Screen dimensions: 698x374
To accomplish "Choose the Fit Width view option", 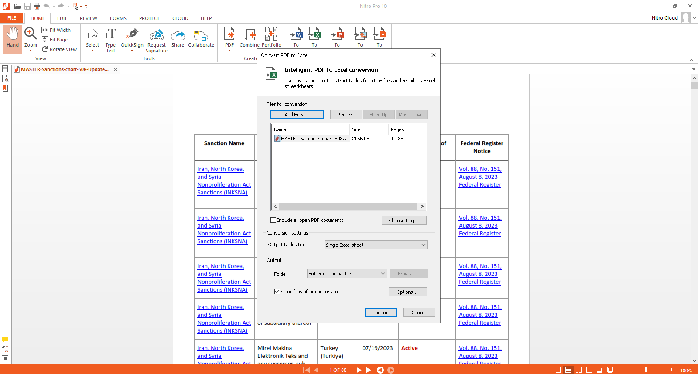I will (56, 30).
